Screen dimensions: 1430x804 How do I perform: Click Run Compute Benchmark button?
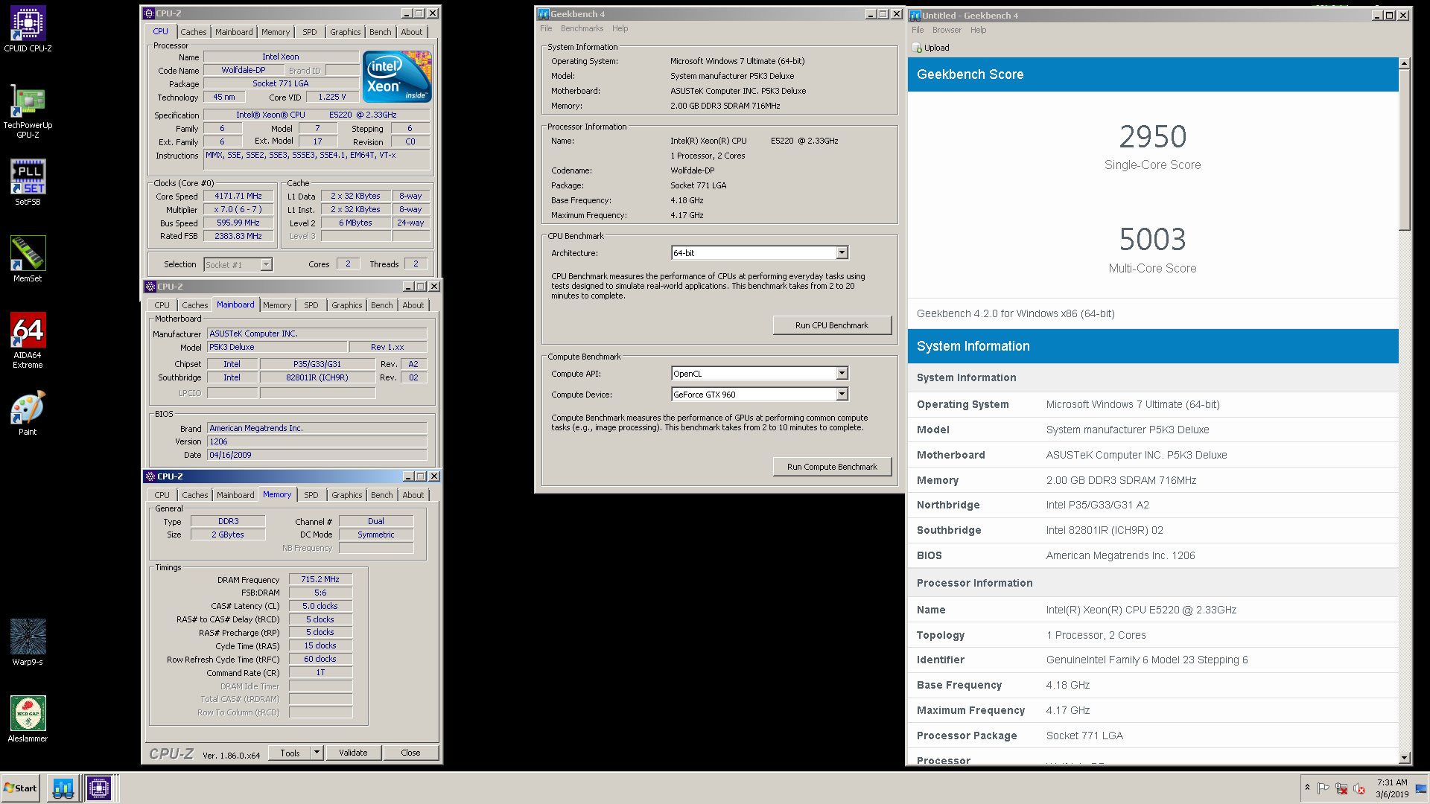(x=832, y=467)
